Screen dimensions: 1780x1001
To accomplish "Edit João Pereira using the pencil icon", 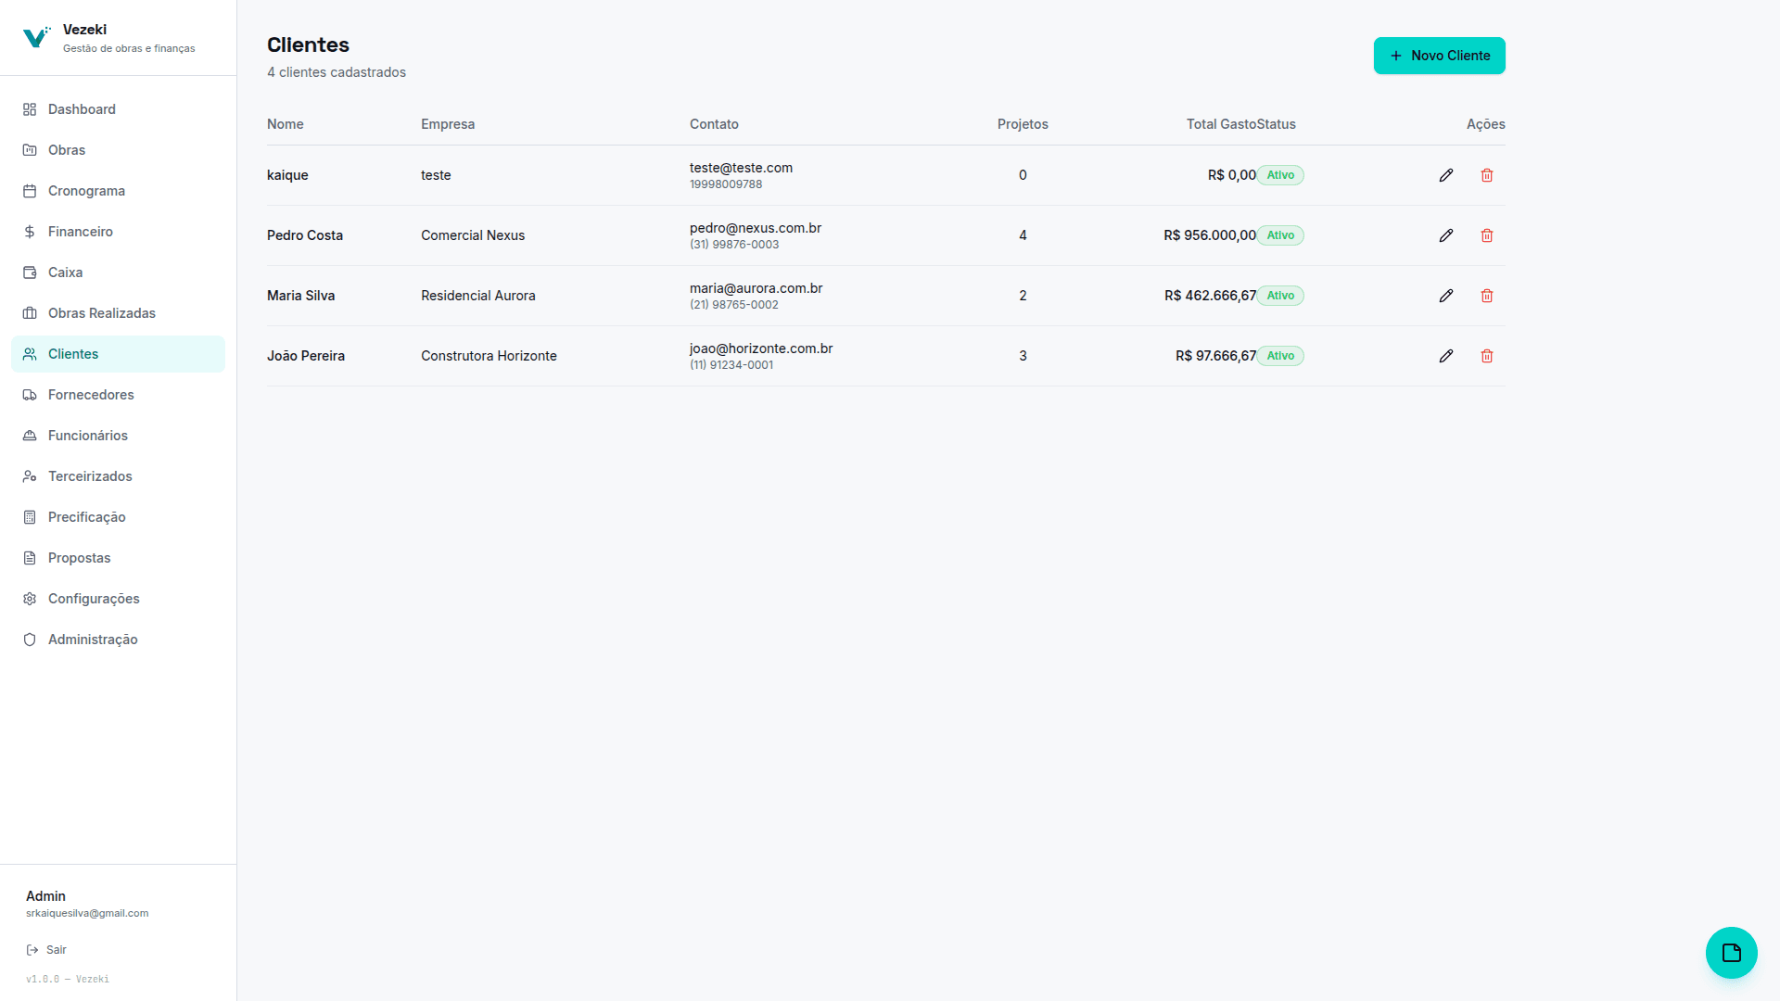I will pos(1446,356).
